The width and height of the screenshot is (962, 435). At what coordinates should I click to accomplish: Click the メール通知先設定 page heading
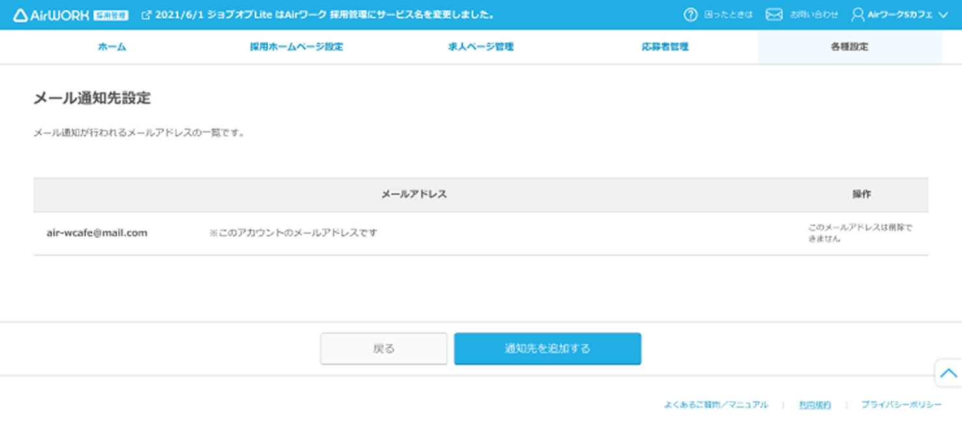[x=92, y=99]
